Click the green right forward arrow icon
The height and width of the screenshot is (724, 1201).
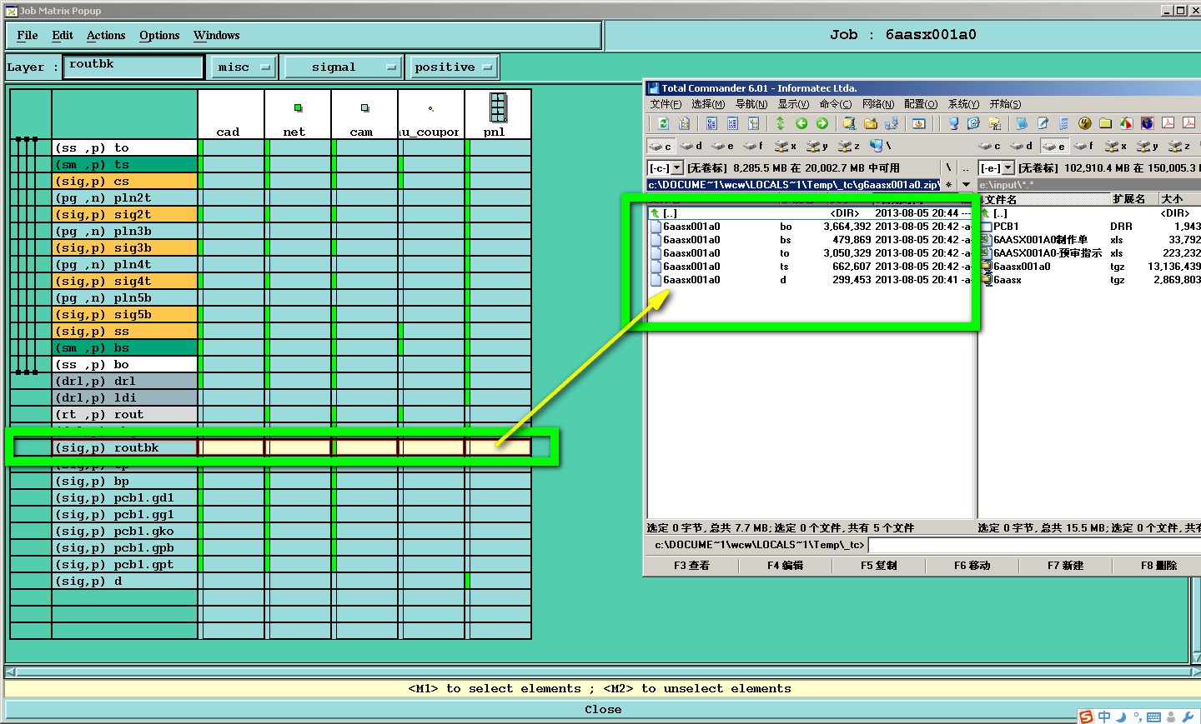822,123
